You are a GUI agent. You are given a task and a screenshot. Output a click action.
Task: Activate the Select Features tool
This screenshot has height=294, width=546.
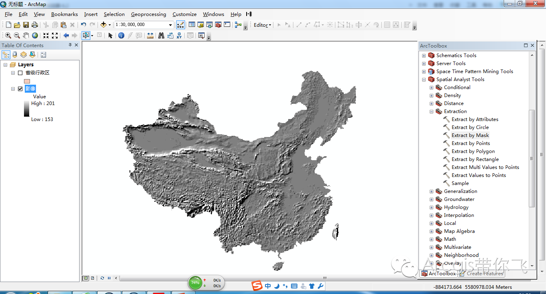(x=86, y=36)
